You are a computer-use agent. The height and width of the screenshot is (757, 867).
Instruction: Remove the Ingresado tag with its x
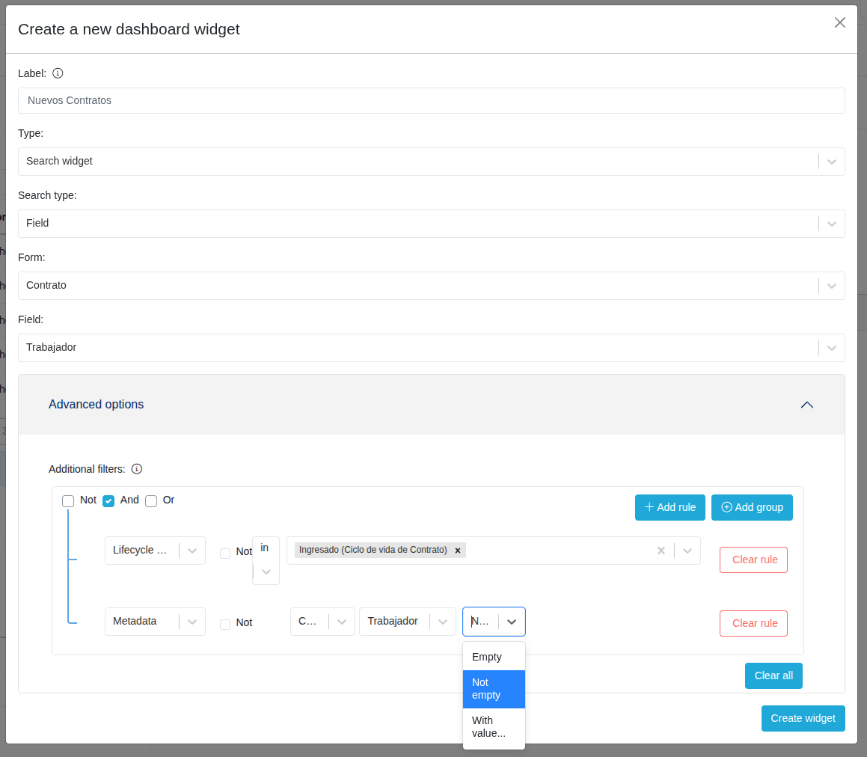[x=458, y=551]
